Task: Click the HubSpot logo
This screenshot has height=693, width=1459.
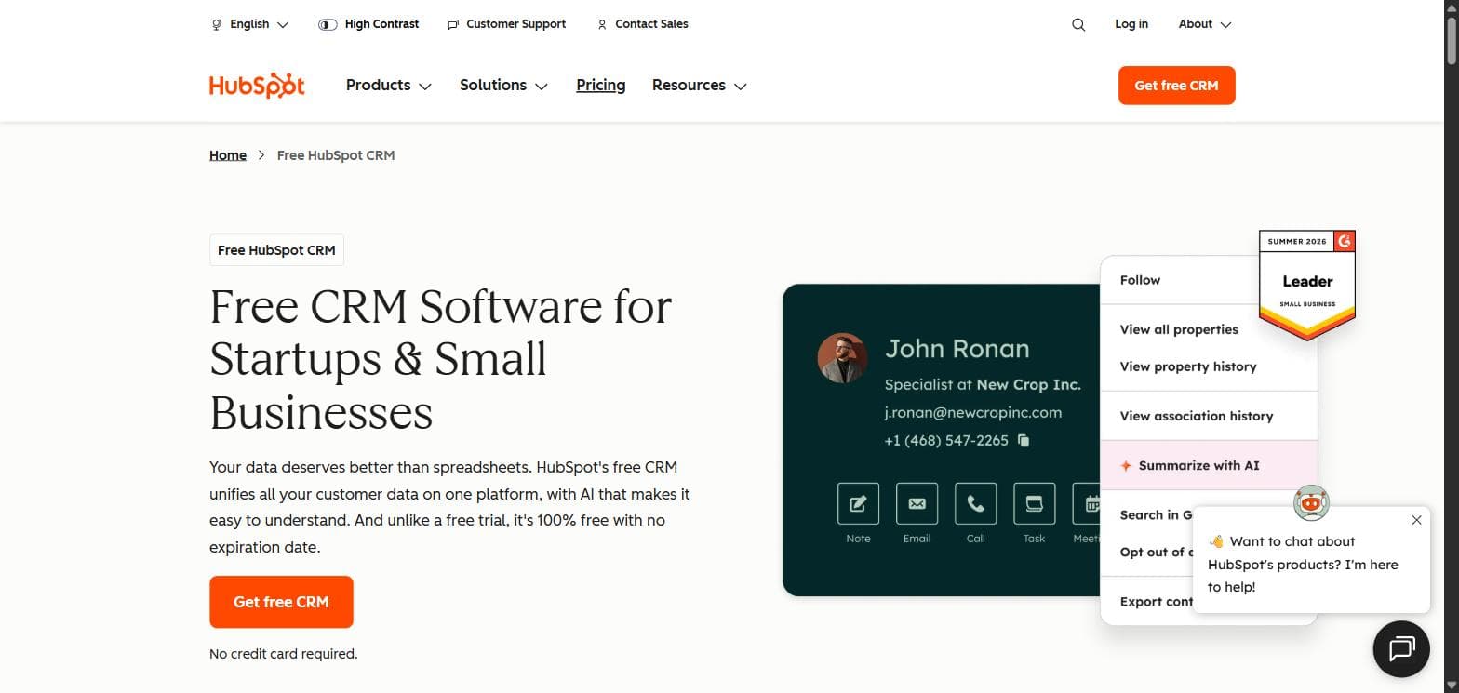Action: point(257,85)
